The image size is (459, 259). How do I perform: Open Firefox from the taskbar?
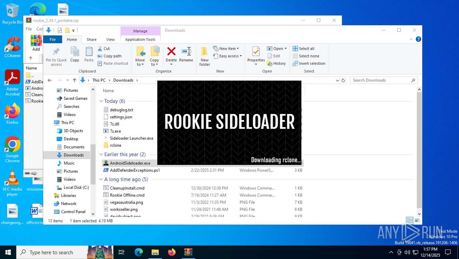172,252
